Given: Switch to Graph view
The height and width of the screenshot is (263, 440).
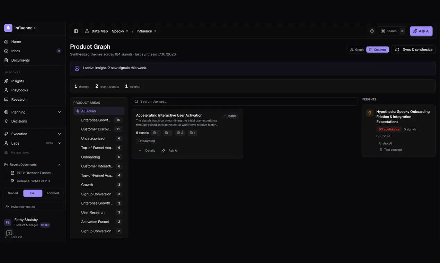Looking at the screenshot, I should [357, 49].
